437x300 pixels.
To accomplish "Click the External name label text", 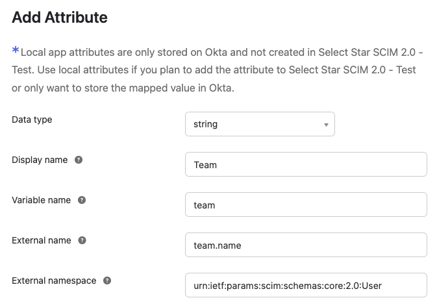I will point(42,240).
